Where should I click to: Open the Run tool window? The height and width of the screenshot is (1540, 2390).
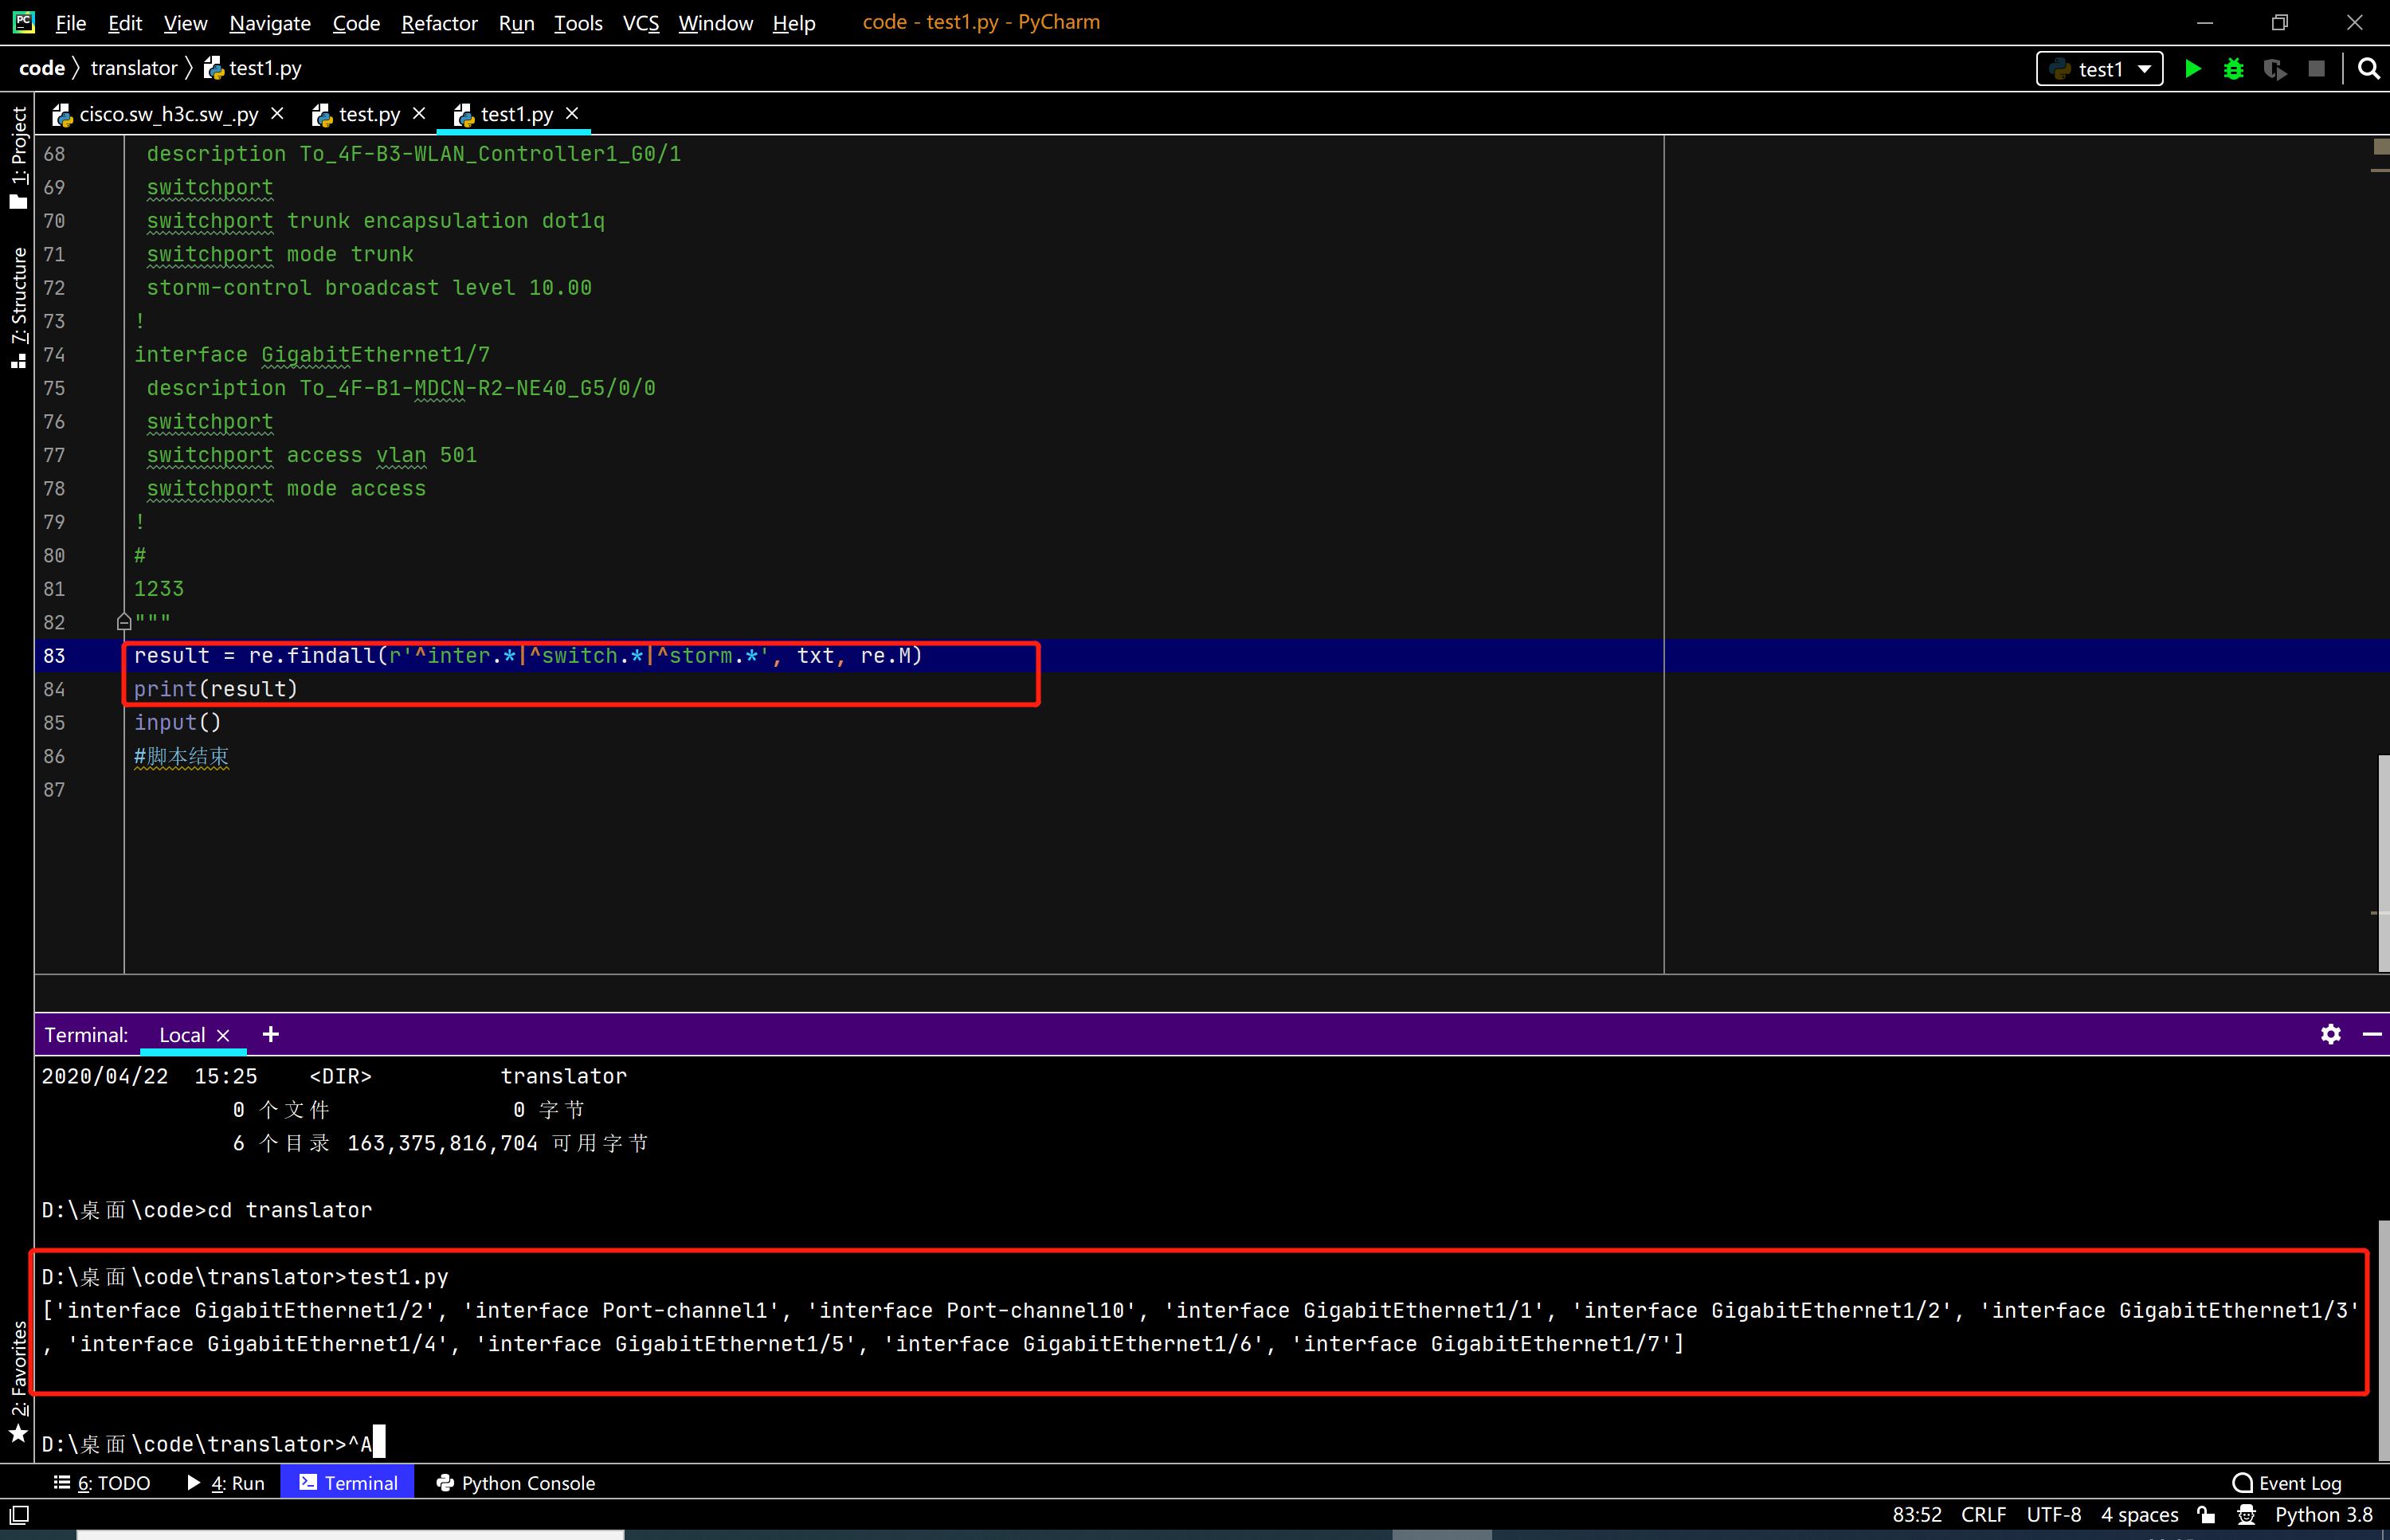(226, 1482)
